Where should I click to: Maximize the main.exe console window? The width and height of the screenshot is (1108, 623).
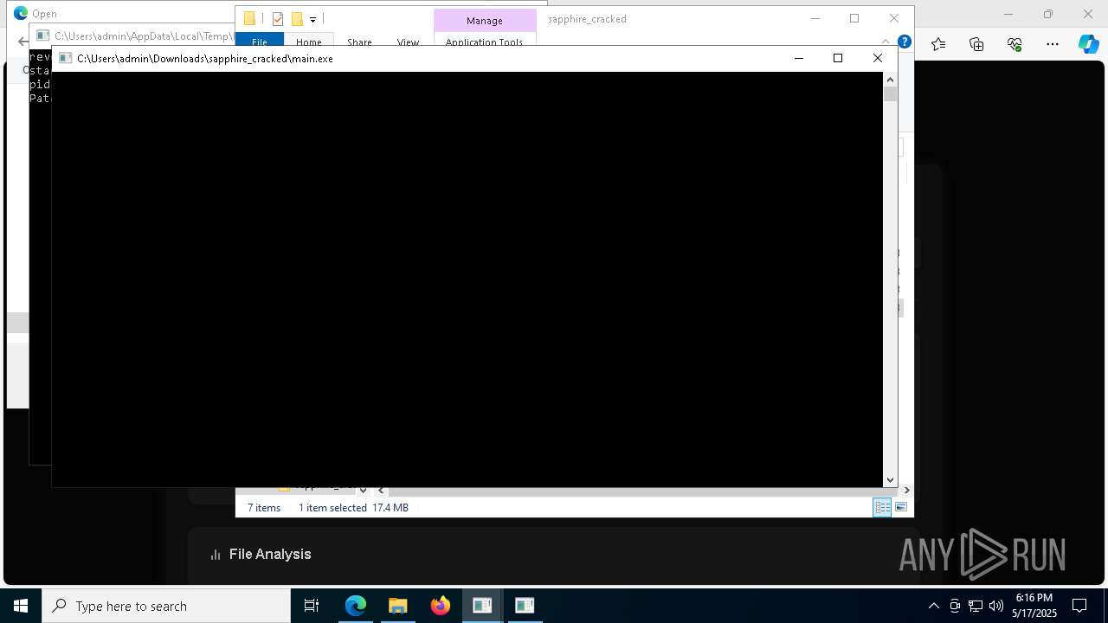(x=837, y=58)
